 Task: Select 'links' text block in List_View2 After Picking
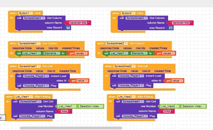point(167,111)
